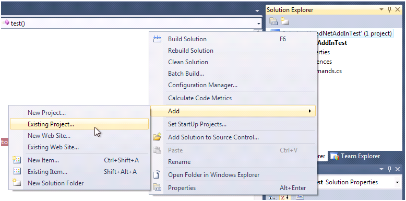The width and height of the screenshot is (406, 201).
Task: Open the test() member dropdown
Action: click(259, 23)
